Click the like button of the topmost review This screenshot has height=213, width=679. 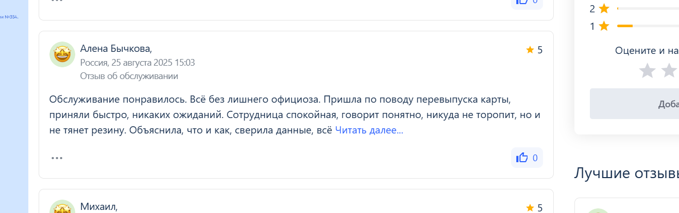(x=527, y=3)
